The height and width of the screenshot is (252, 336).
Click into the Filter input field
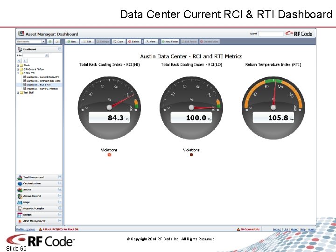(34, 55)
